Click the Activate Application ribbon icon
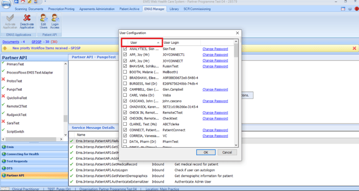The image size is (359, 191). click(x=10, y=22)
